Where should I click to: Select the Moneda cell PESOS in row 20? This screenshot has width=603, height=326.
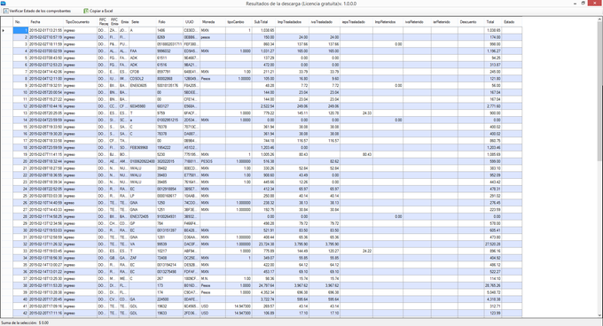click(x=213, y=161)
